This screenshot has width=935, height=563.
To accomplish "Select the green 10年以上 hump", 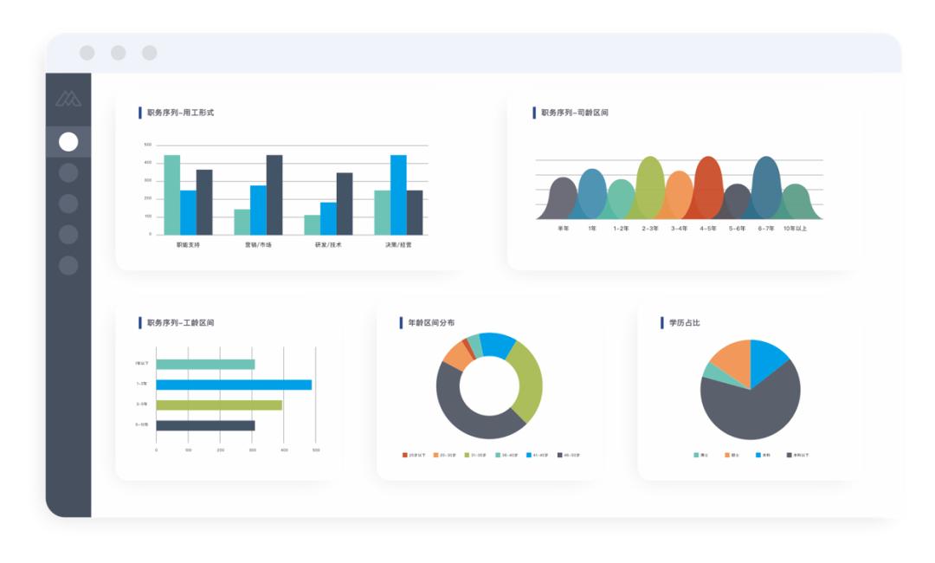I will click(x=796, y=204).
